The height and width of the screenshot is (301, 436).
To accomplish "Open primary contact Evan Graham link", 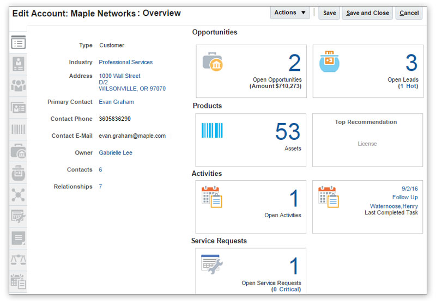I will 116,102.
